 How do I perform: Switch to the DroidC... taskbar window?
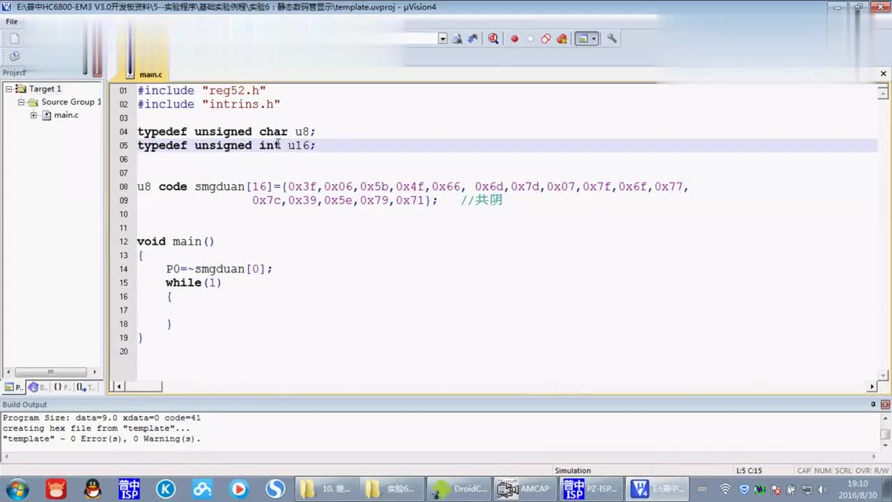pos(459,489)
